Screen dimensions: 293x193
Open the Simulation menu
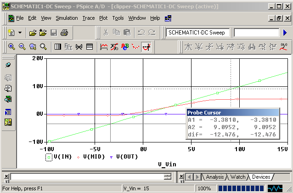(x=67, y=18)
